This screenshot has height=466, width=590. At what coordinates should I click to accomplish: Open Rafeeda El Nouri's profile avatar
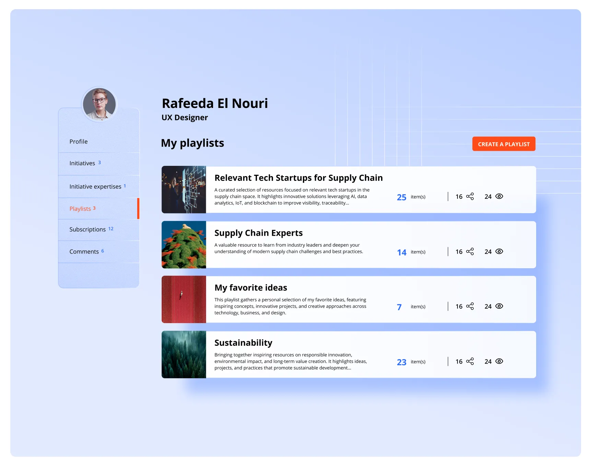[99, 104]
